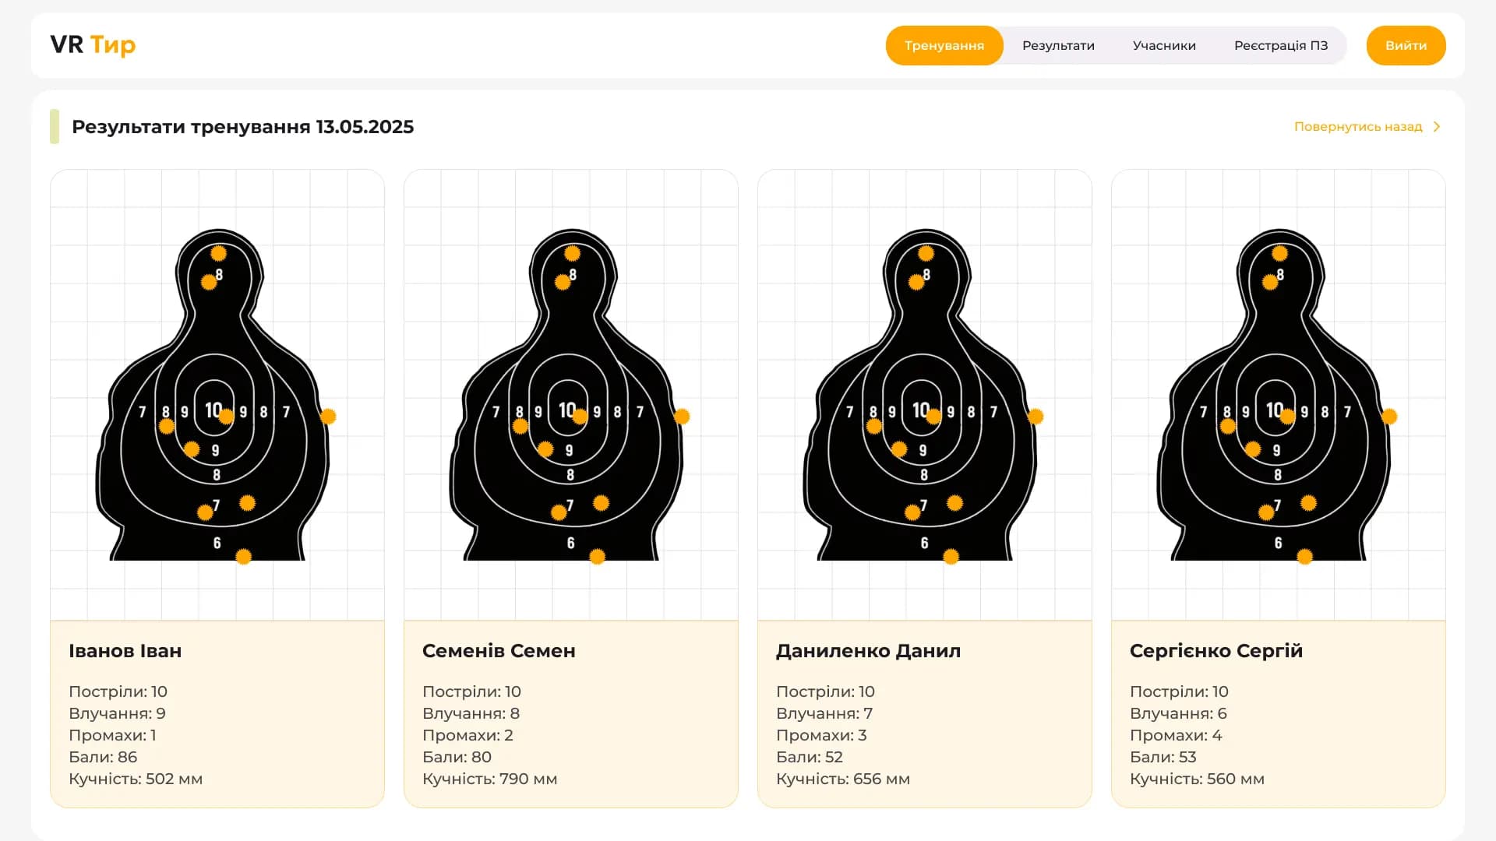This screenshot has width=1496, height=841.
Task: Open Семенів Семен's target image
Action: 570,394
